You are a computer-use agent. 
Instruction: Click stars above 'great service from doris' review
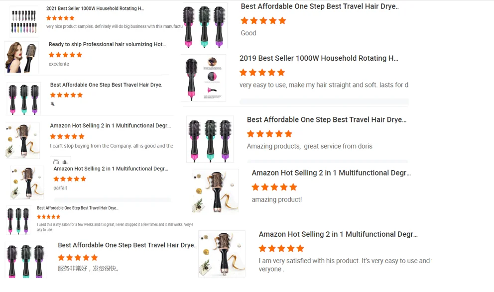[x=269, y=134]
